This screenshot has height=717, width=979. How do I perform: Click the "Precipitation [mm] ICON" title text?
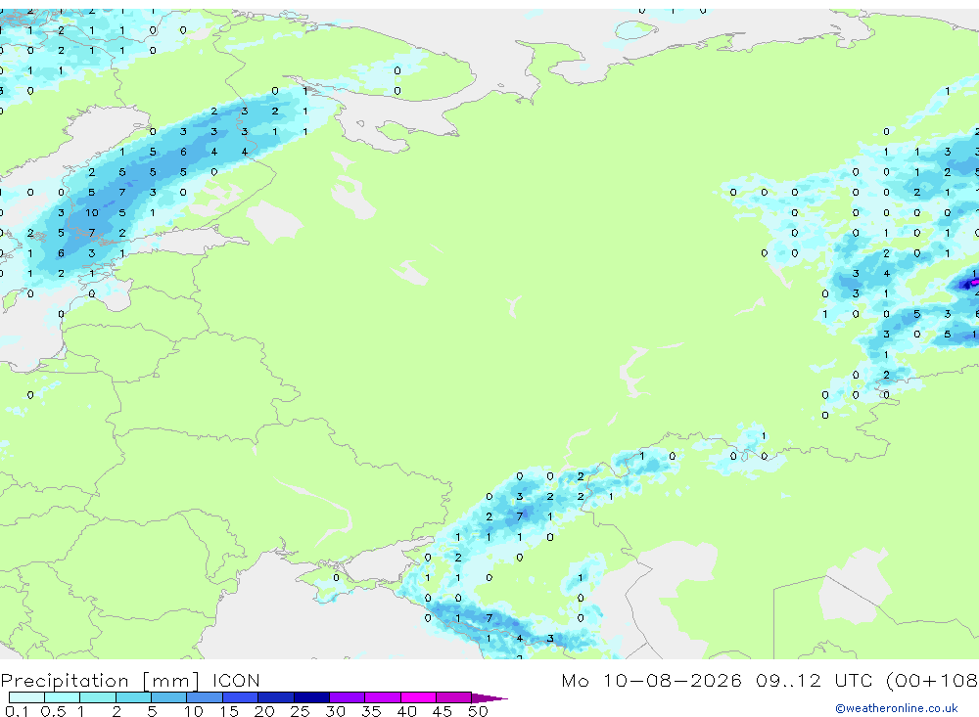click(x=130, y=681)
